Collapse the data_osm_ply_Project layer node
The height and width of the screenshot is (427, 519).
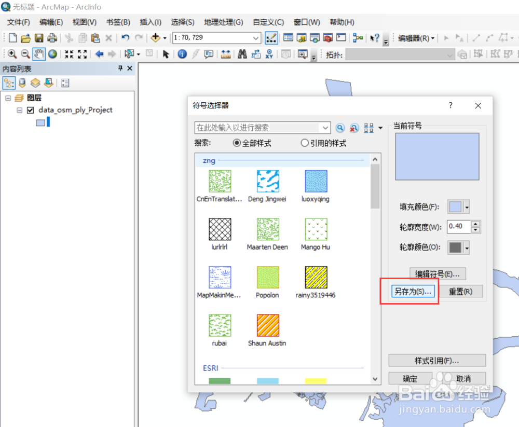(x=20, y=110)
